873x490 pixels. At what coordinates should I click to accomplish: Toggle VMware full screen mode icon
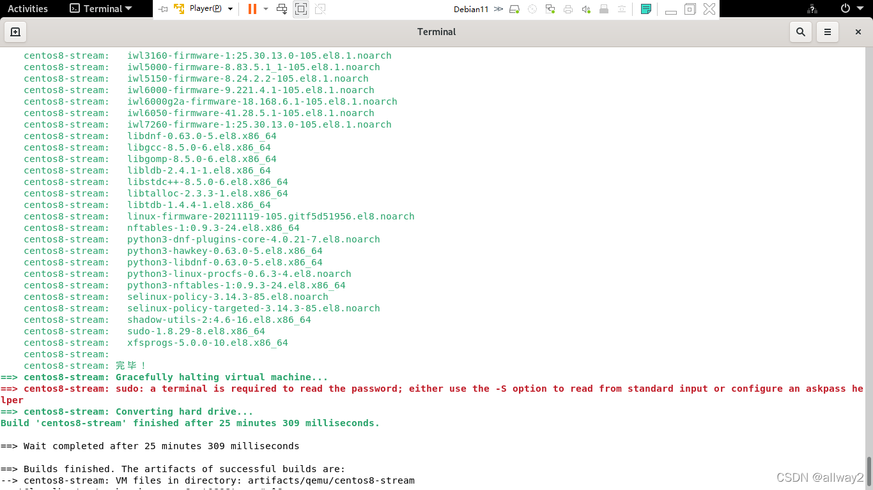click(301, 9)
